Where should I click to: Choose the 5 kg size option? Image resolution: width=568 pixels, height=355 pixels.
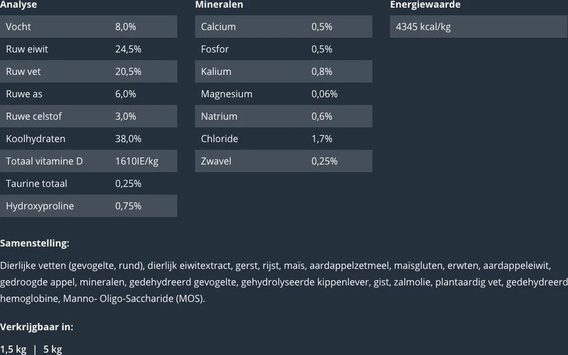(53, 349)
